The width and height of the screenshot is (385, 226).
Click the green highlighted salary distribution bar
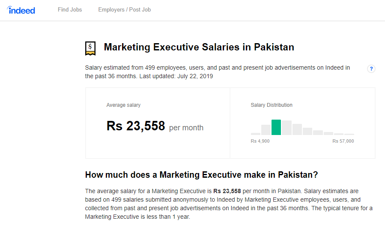pos(276,127)
